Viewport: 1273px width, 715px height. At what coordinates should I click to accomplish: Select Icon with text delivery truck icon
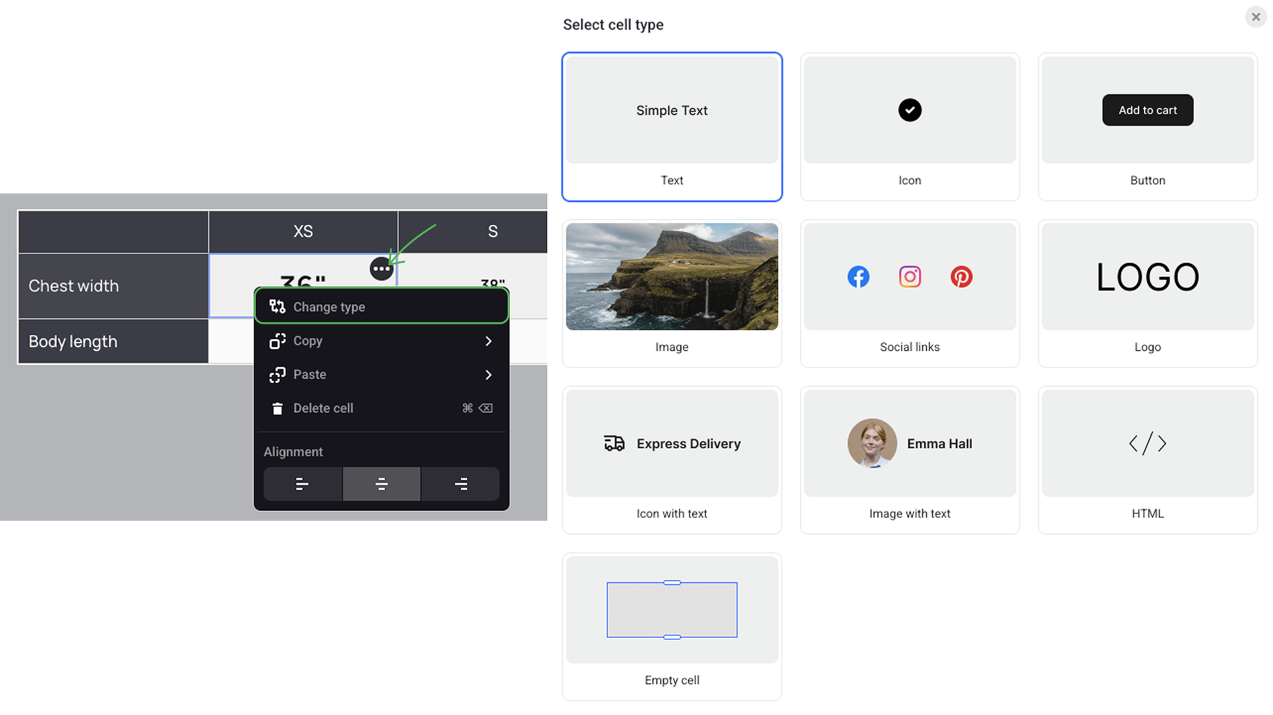pos(614,443)
